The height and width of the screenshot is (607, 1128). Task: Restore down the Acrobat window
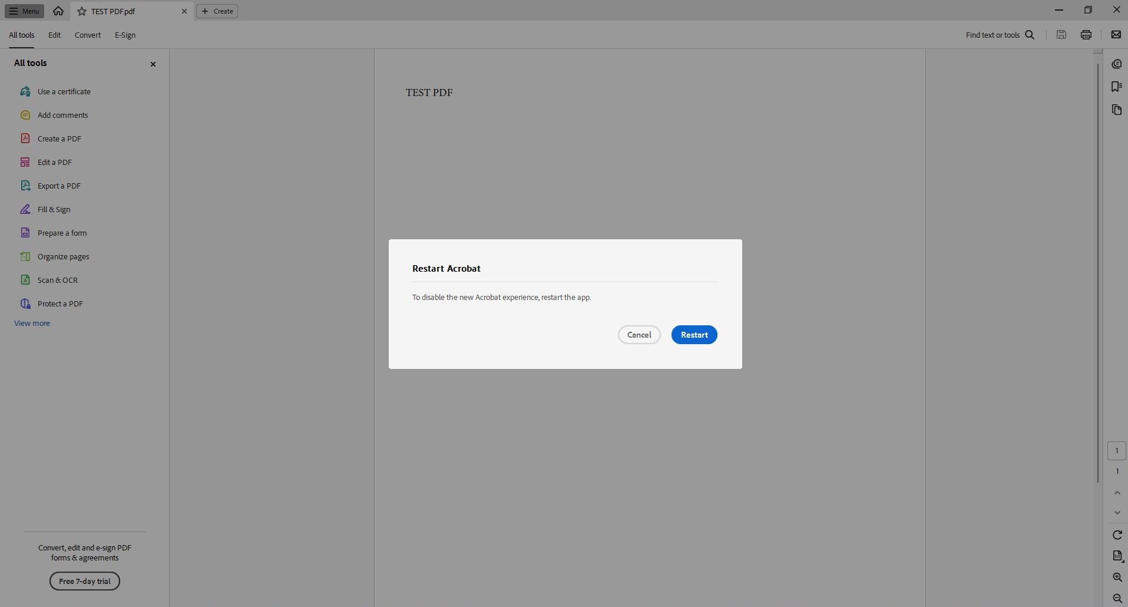[1087, 10]
